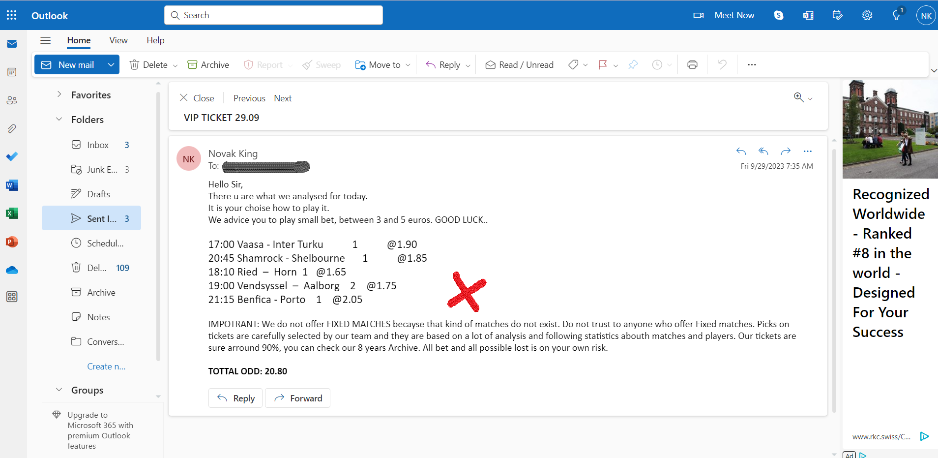Viewport: 938px width, 458px height.
Task: Open the New mail dropdown arrow
Action: pyautogui.click(x=111, y=64)
